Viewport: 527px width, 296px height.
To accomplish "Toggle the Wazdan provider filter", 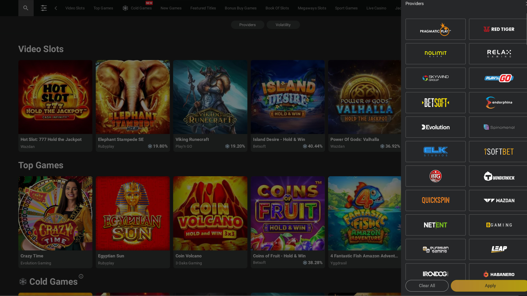I will tap(499, 200).
